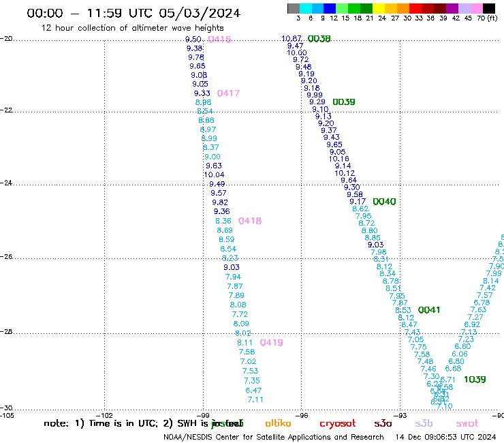The width and height of the screenshot is (504, 443).
Task: Click the wave height value 9.43
Action: [x=332, y=138]
